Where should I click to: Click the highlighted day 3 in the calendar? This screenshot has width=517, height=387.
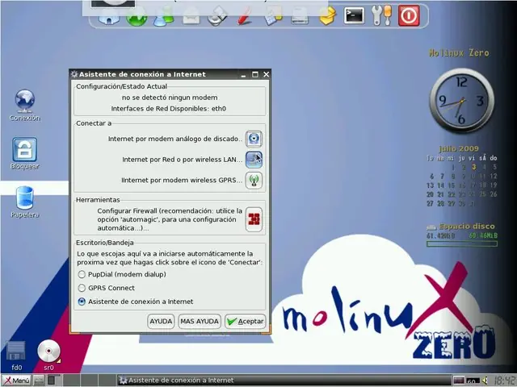(x=474, y=167)
